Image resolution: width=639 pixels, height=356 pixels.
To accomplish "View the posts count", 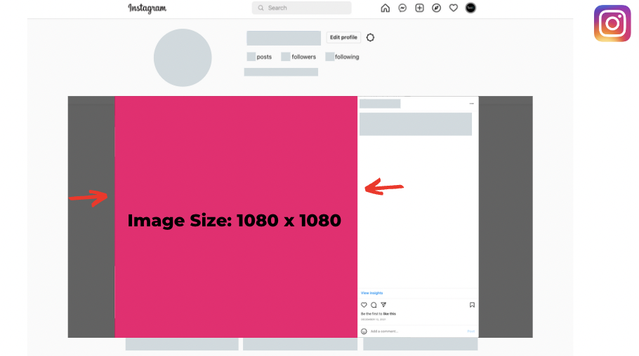I will point(259,57).
